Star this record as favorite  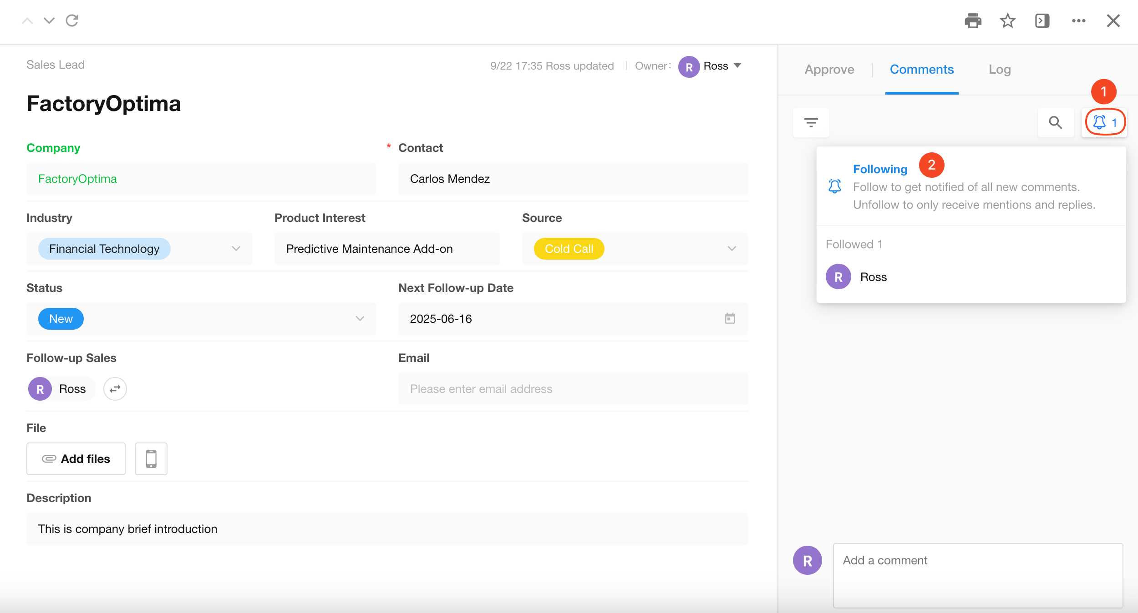(x=1007, y=21)
